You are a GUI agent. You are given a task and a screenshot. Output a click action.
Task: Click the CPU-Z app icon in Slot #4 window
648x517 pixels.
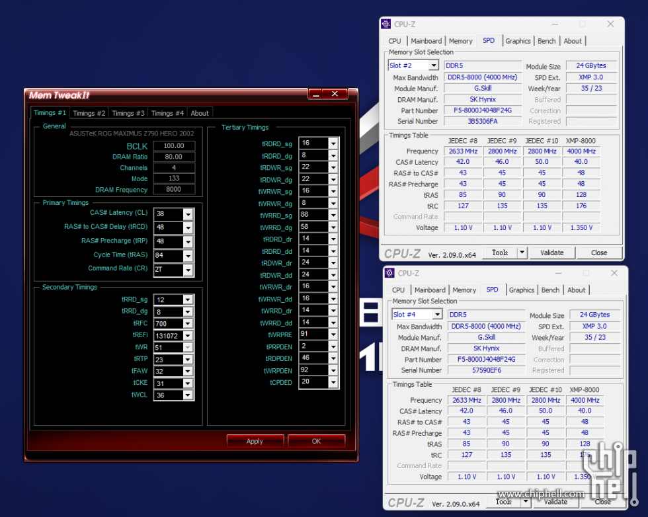(389, 273)
